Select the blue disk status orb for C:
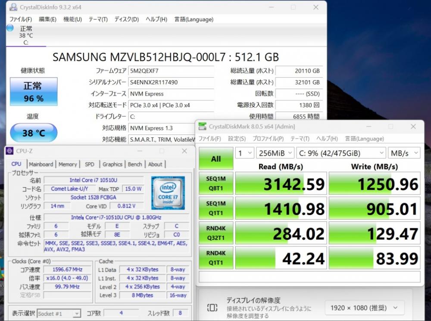431x321 pixels. click(x=10, y=28)
